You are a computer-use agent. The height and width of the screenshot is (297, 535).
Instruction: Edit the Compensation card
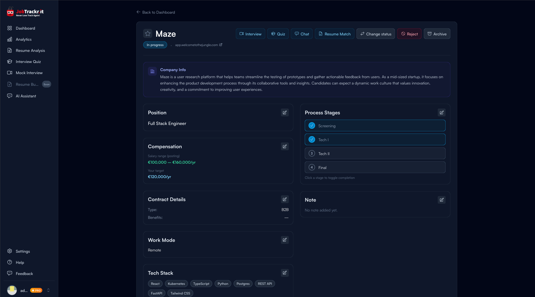click(284, 146)
